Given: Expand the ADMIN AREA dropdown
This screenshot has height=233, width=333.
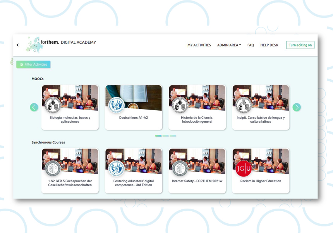Looking at the screenshot, I should coord(229,45).
